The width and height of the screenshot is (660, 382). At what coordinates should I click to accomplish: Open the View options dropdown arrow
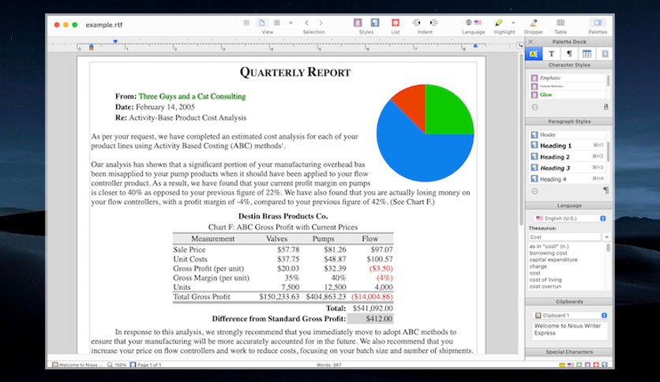[291, 23]
